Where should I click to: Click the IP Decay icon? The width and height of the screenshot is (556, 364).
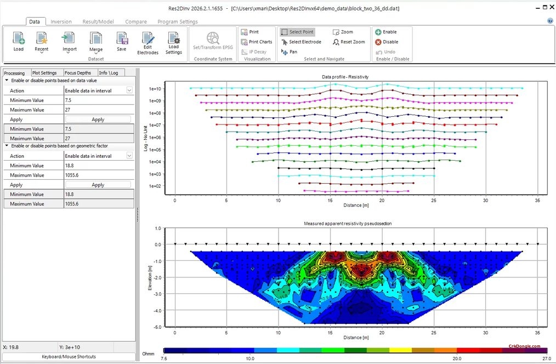pyautogui.click(x=244, y=52)
